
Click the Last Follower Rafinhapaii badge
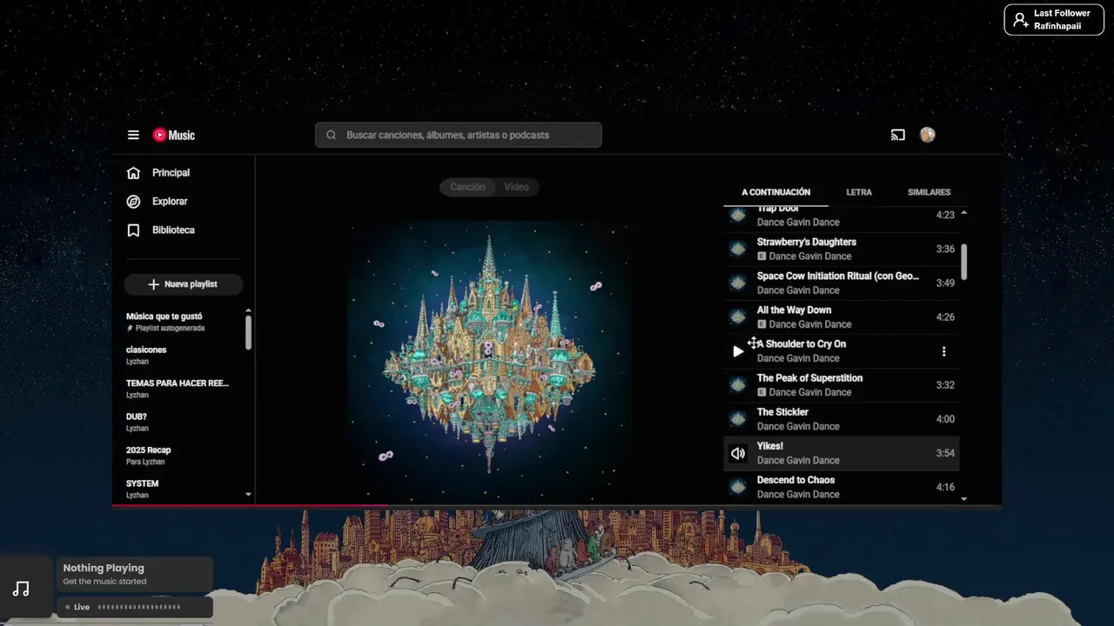1054,19
